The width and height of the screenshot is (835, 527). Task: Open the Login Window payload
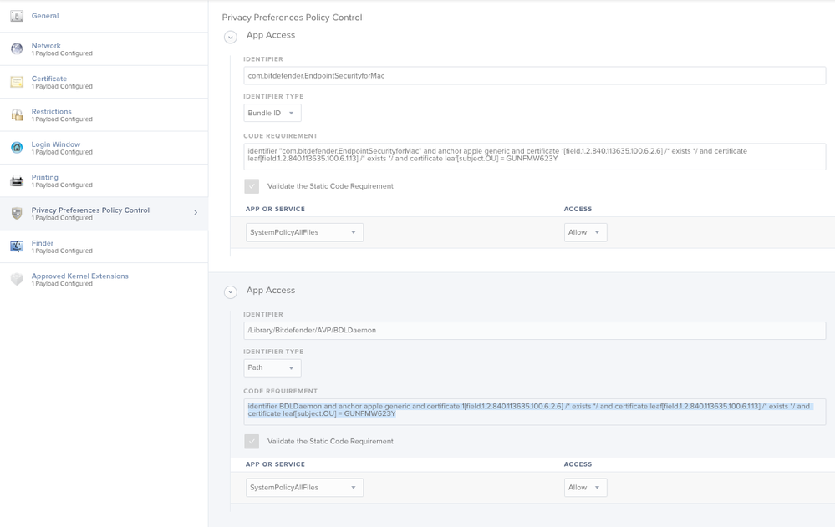104,148
